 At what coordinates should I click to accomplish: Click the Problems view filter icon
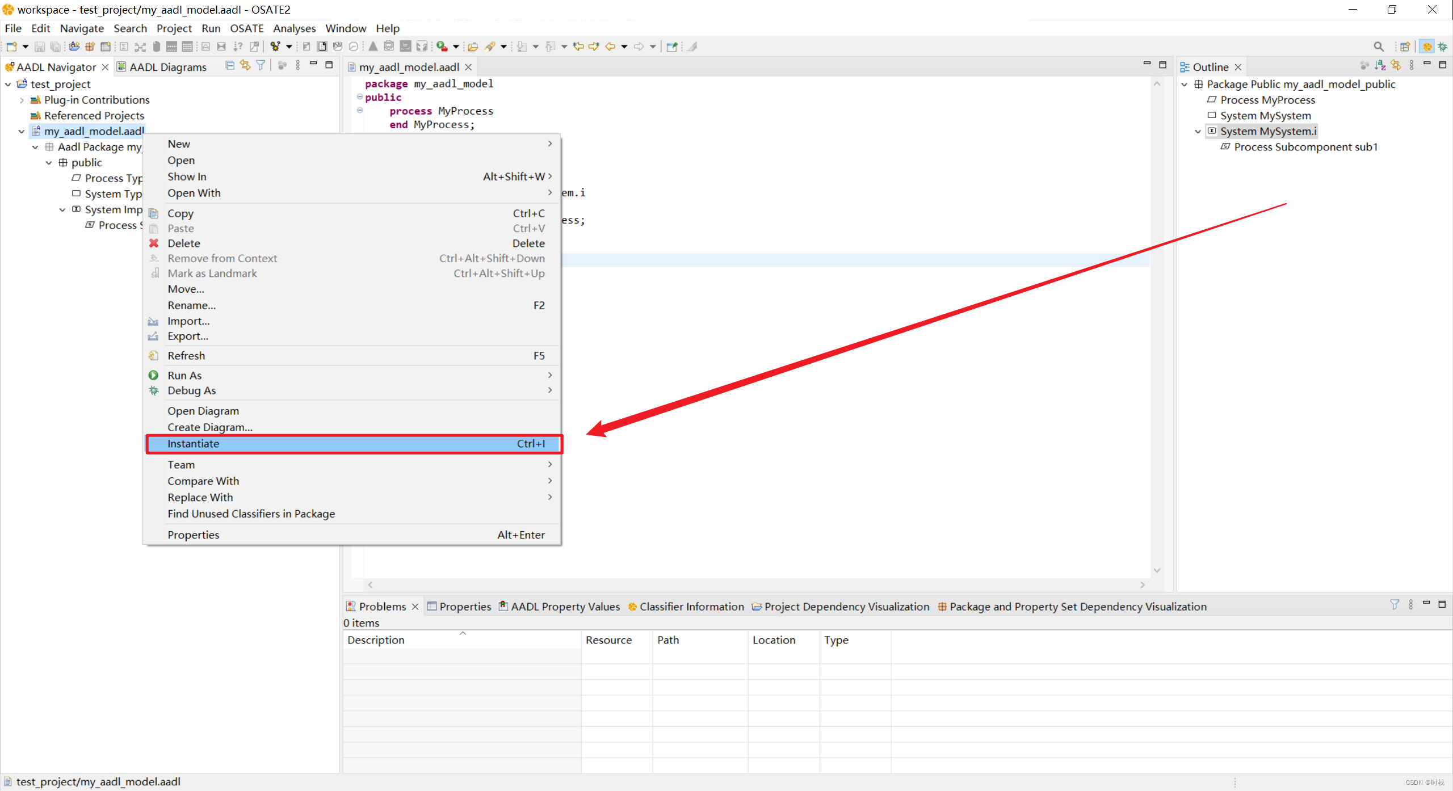click(x=1394, y=605)
